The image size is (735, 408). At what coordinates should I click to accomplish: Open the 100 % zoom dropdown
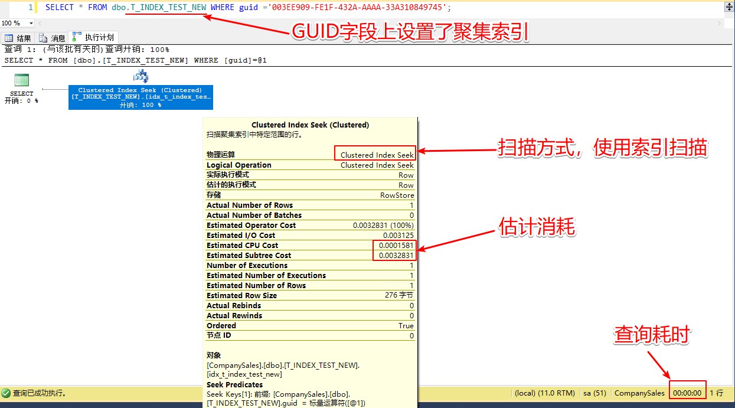click(x=31, y=23)
